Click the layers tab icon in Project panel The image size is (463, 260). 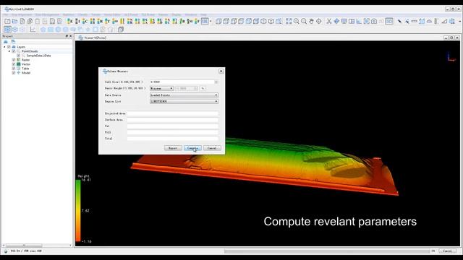pos(6,42)
